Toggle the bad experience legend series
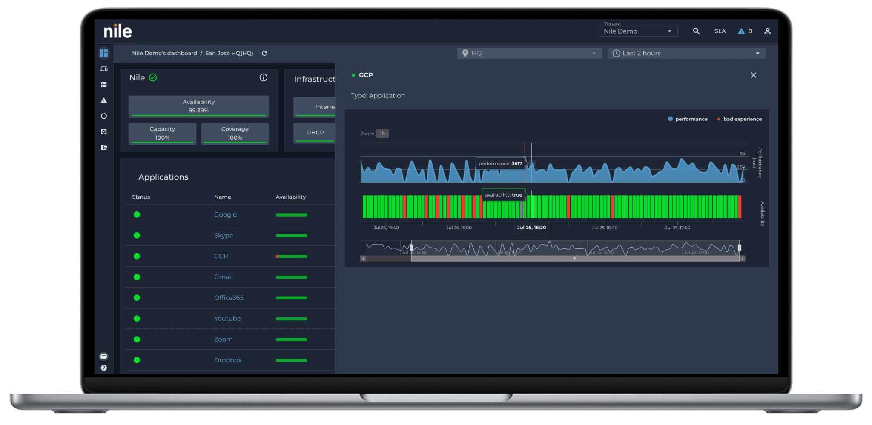The image size is (872, 425). (740, 119)
